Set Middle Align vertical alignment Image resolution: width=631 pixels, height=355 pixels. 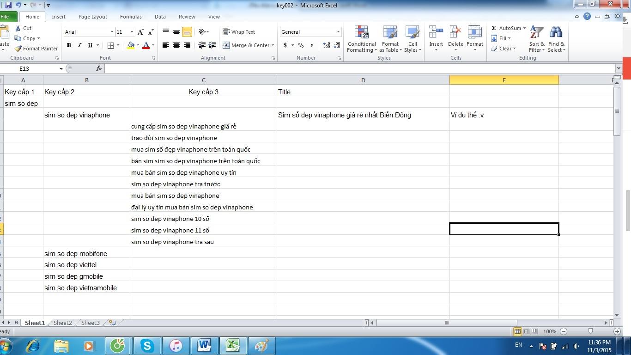point(176,32)
